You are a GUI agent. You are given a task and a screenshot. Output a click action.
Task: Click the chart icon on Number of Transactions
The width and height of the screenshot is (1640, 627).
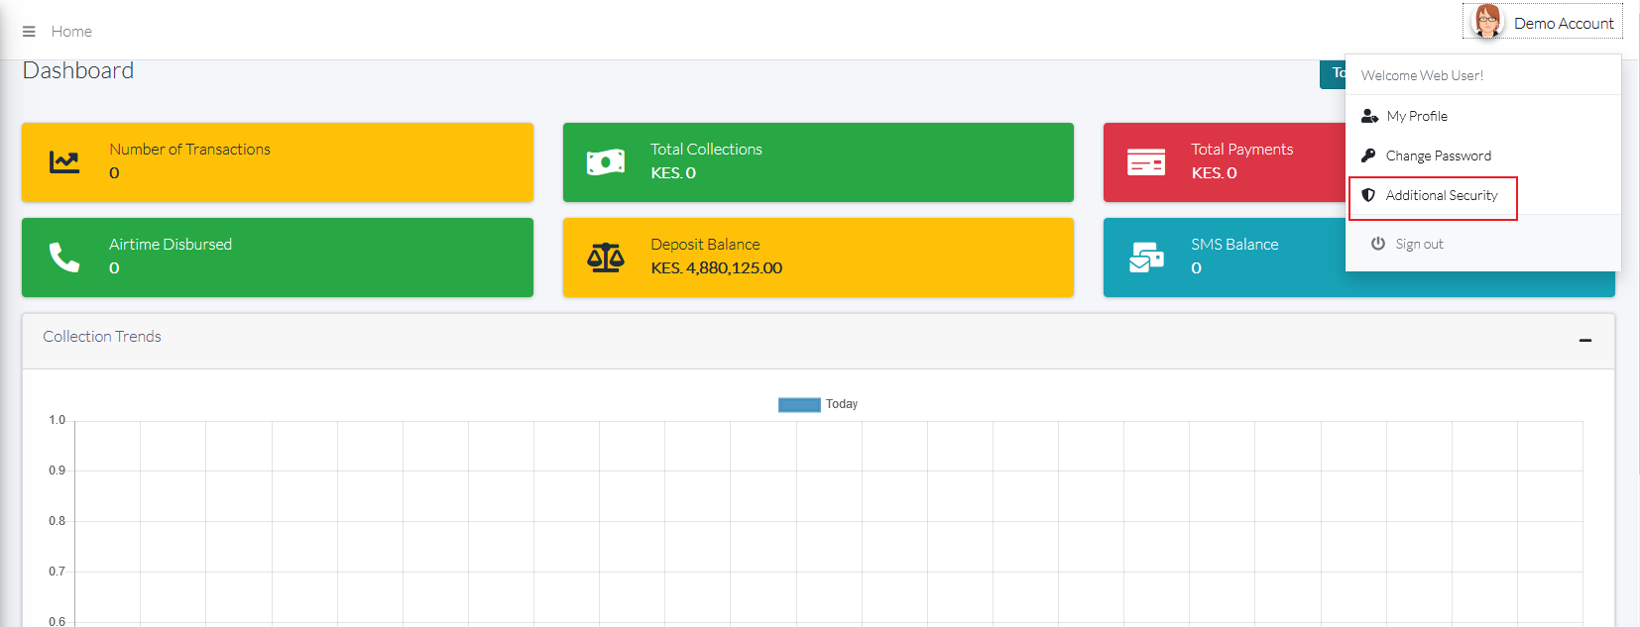[x=64, y=161]
